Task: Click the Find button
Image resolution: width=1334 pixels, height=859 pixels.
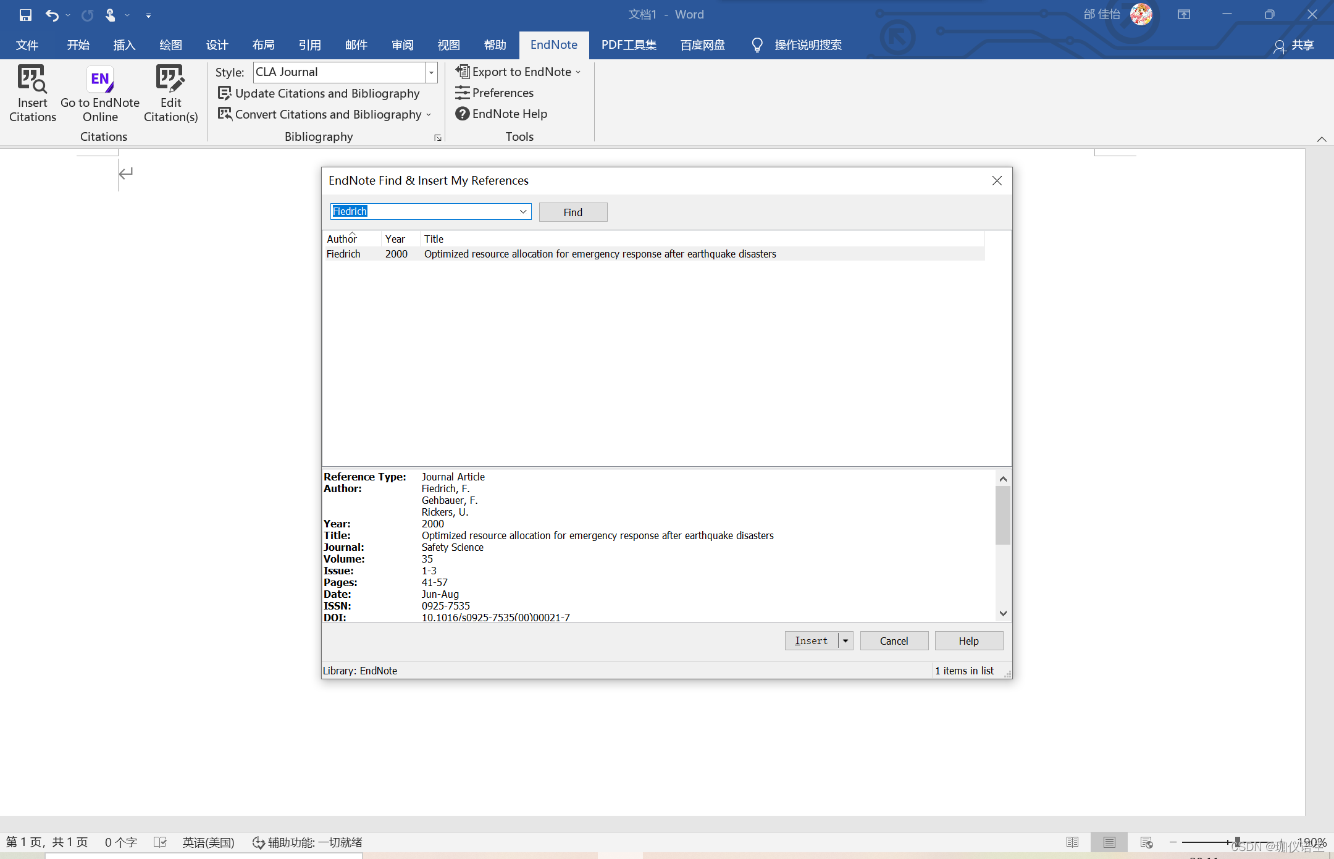Action: click(x=573, y=212)
